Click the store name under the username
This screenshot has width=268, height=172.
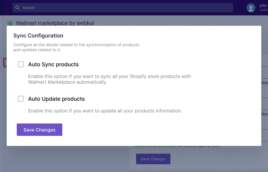(x=264, y=10)
